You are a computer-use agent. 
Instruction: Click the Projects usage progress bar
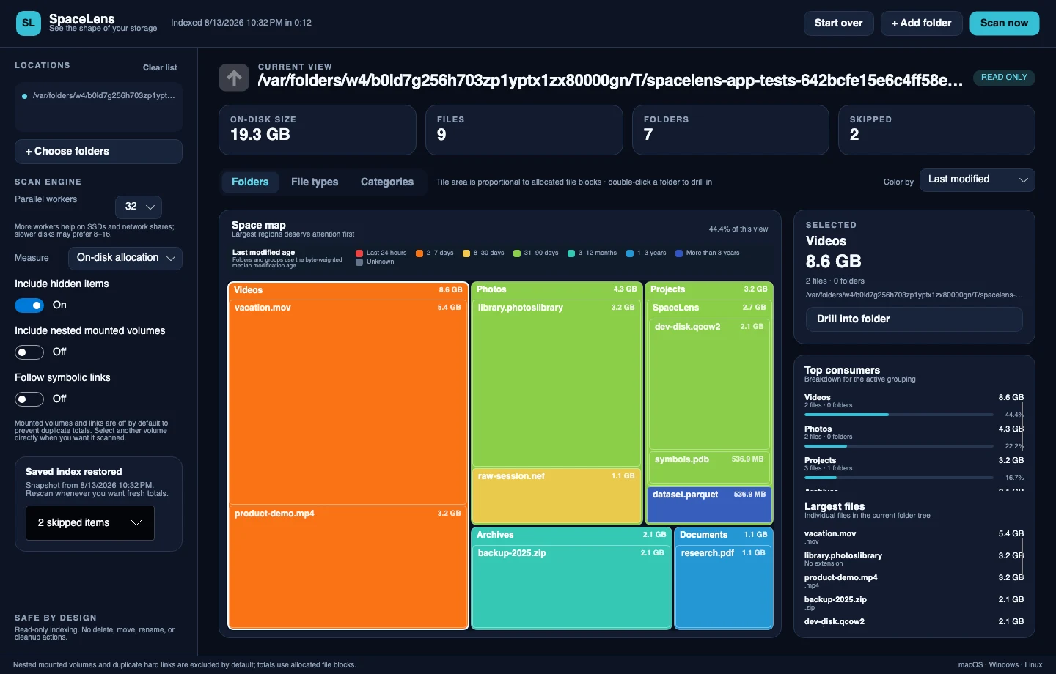coord(899,478)
